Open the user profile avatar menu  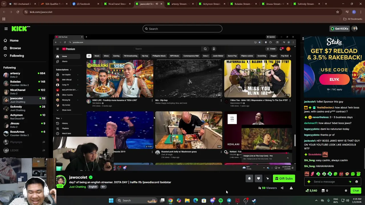click(x=354, y=29)
